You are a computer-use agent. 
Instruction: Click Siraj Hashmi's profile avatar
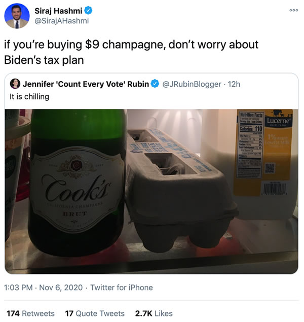point(17,16)
